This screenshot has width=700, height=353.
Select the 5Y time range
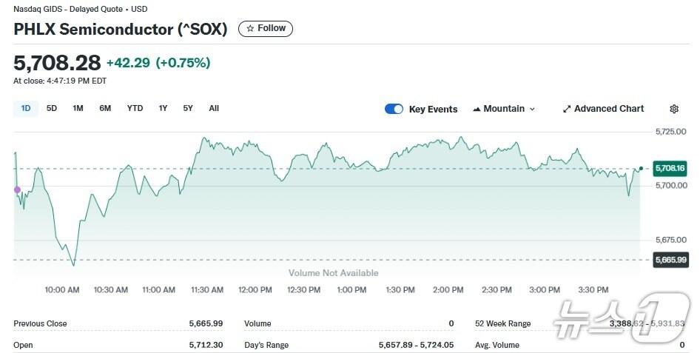[x=188, y=108]
